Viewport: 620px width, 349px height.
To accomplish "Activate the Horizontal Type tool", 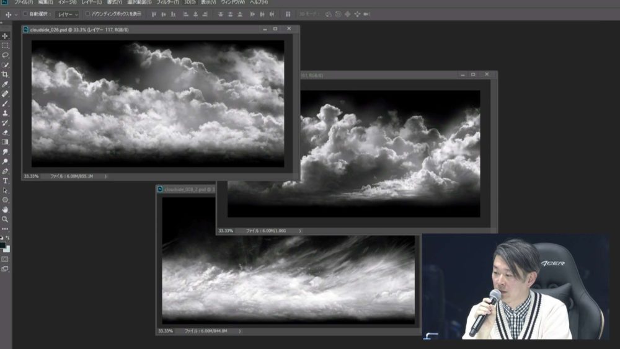I will pos(5,180).
